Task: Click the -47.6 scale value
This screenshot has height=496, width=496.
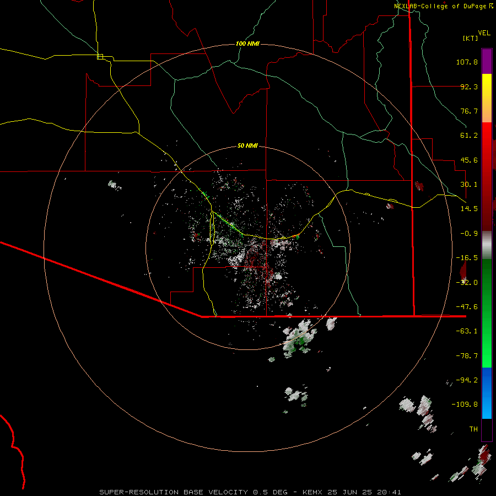Action: (467, 307)
